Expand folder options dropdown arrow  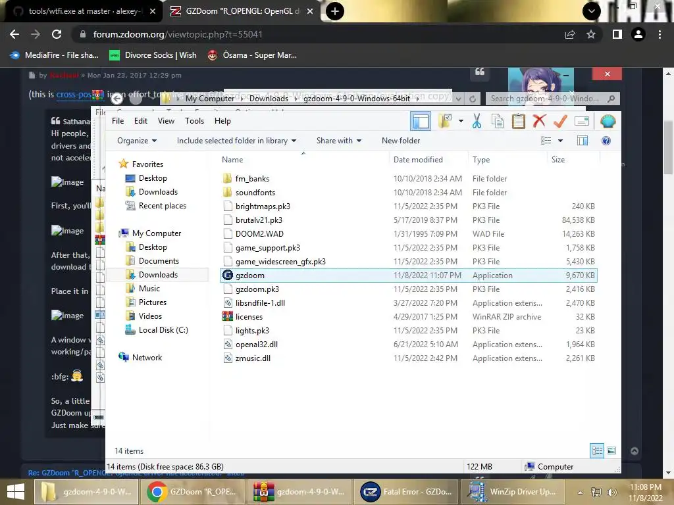pos(461,122)
